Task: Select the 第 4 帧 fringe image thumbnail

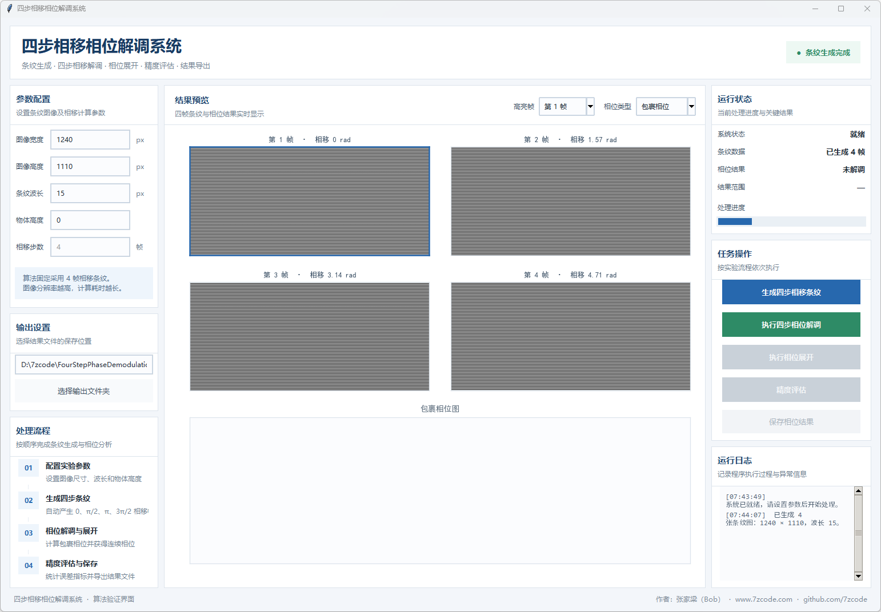Action: point(571,336)
